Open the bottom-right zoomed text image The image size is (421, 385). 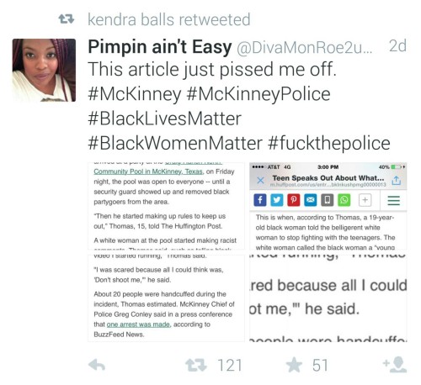point(328,298)
